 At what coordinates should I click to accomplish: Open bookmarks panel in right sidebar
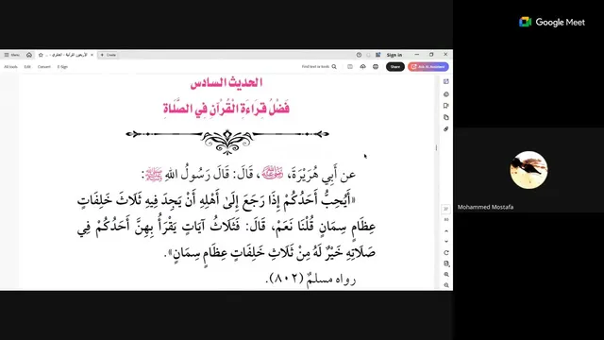446,106
